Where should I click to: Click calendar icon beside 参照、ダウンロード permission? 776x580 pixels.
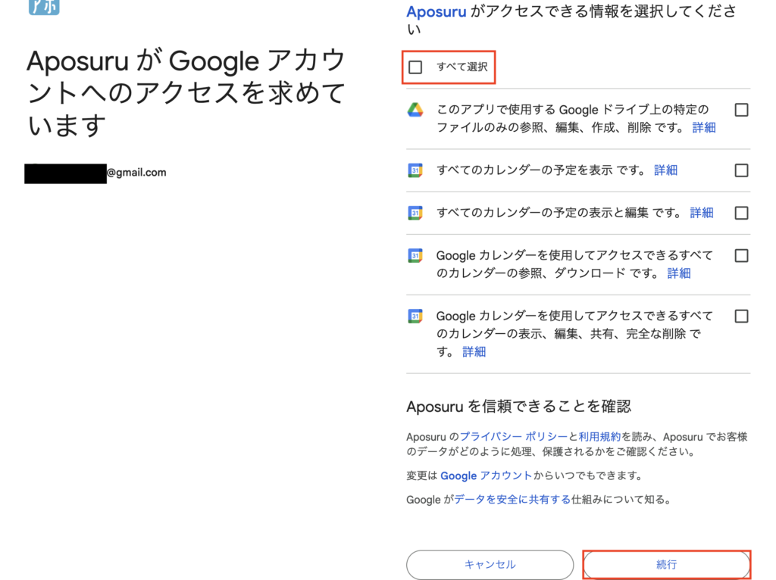415,255
